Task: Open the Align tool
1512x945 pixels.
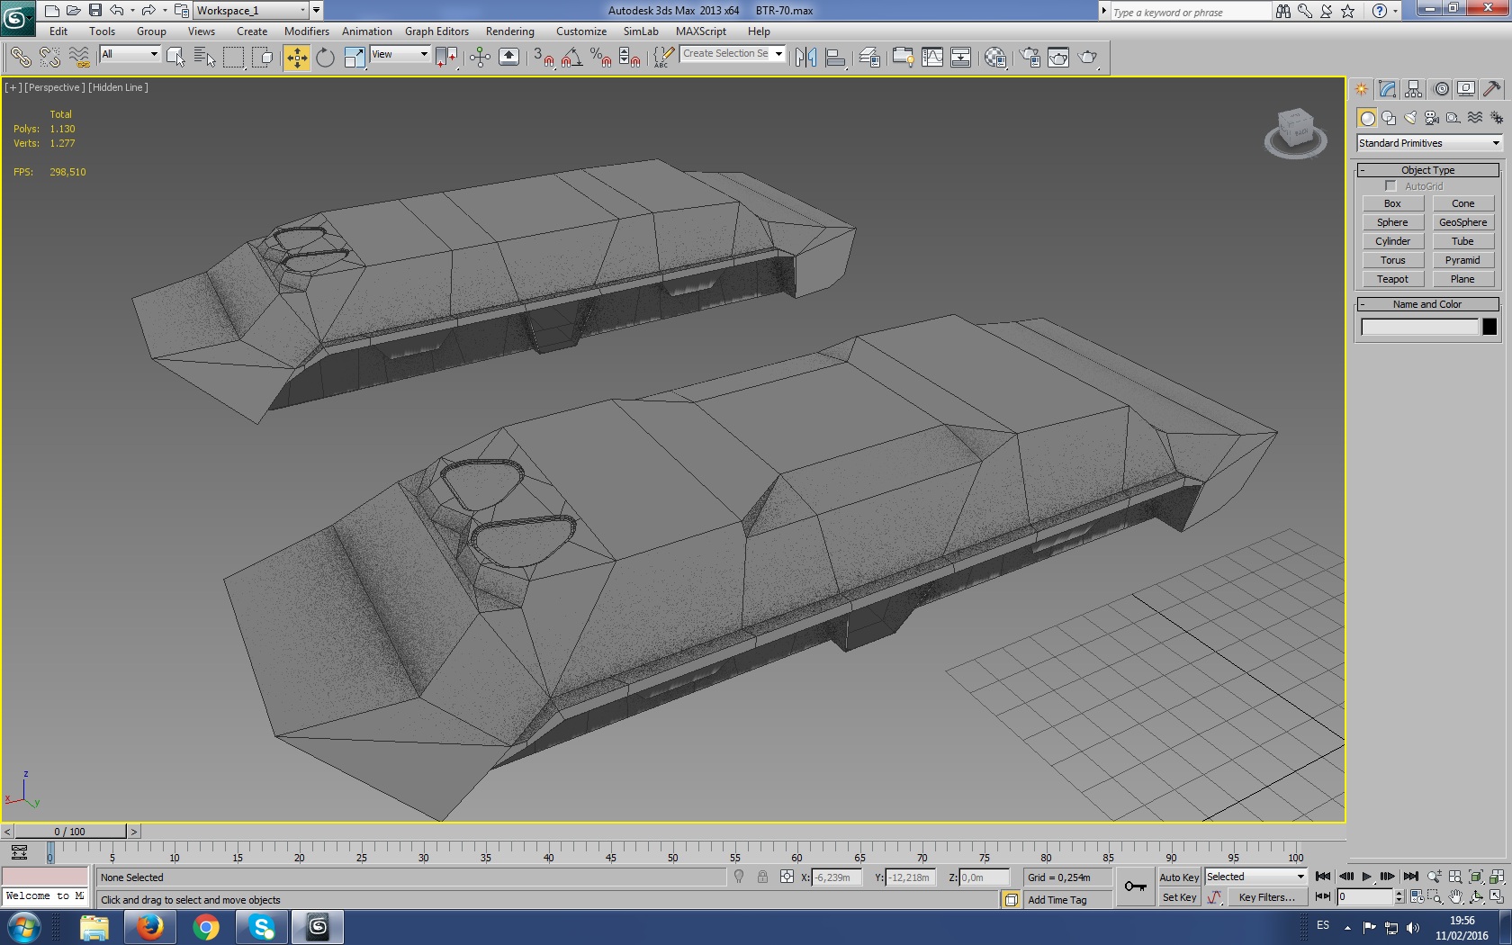Action: 835,58
